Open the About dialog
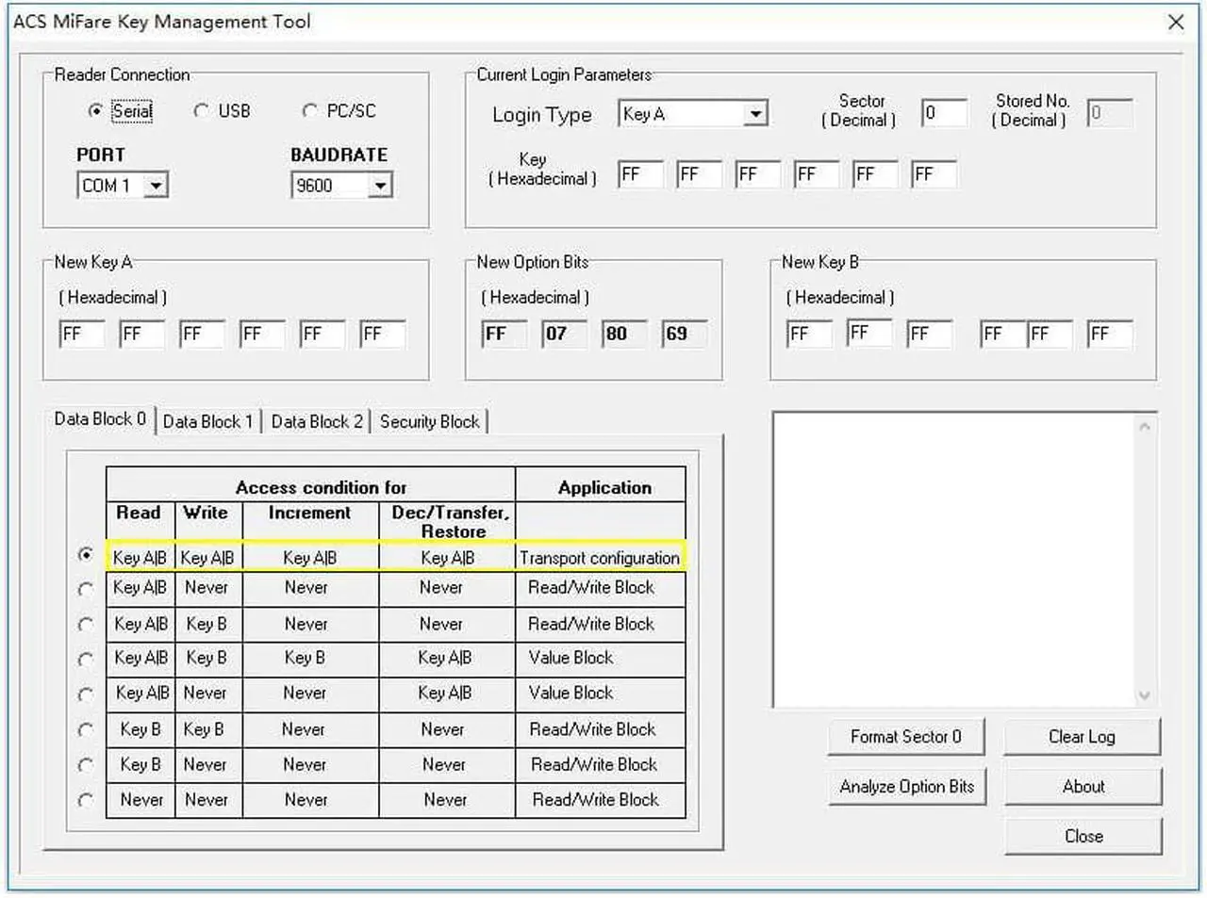1207x898 pixels. [1083, 787]
